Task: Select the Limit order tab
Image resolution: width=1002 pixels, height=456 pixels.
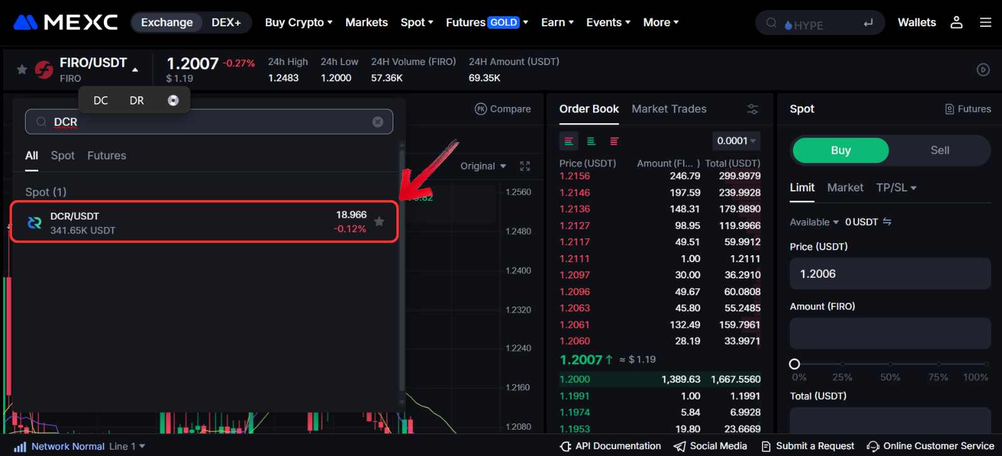Action: click(802, 188)
